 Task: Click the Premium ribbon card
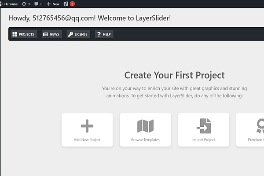point(250,130)
